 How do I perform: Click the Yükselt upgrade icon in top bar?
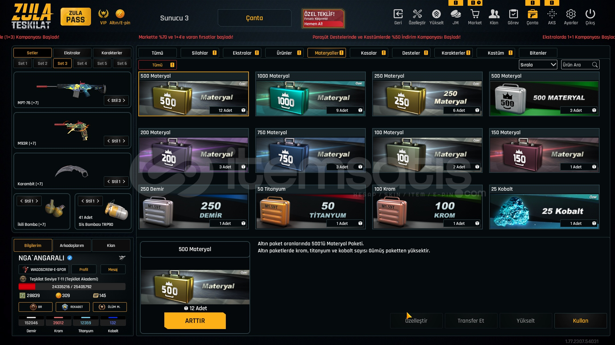[x=436, y=14]
